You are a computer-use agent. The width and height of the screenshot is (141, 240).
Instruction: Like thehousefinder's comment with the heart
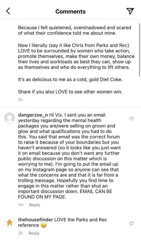coord(131,223)
